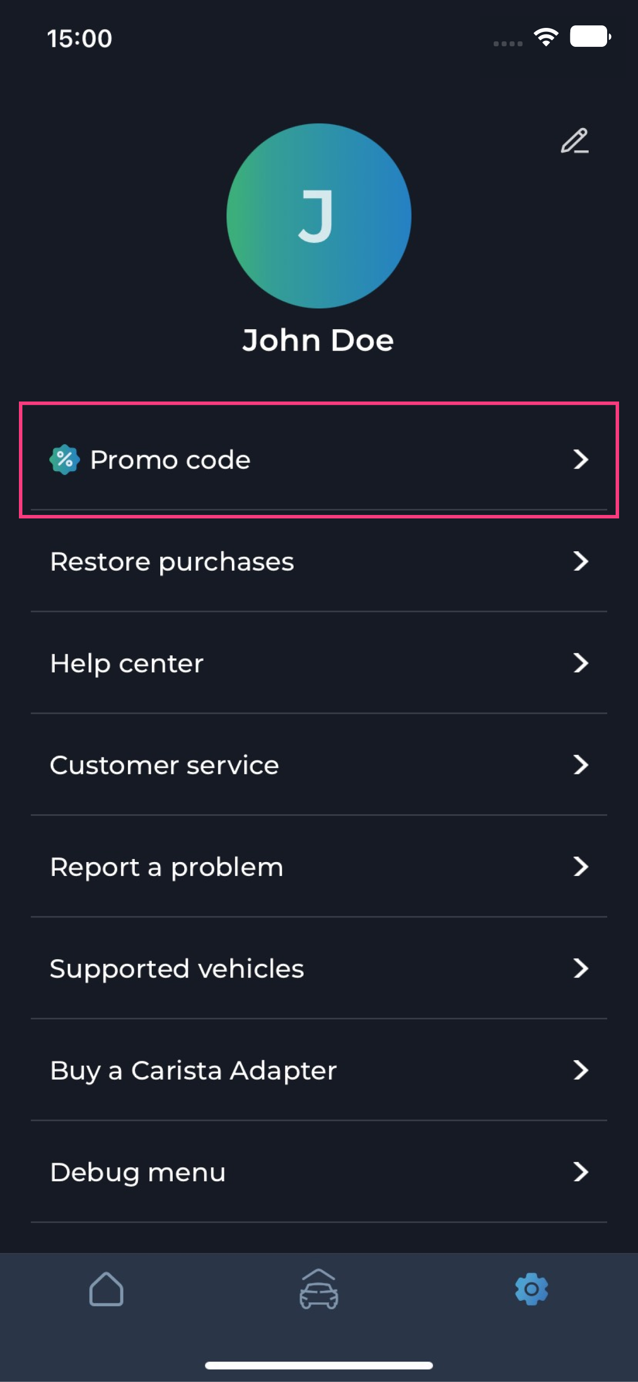638x1382 pixels.
Task: Tap the Supported vehicles chevron arrow
Action: pyautogui.click(x=581, y=968)
